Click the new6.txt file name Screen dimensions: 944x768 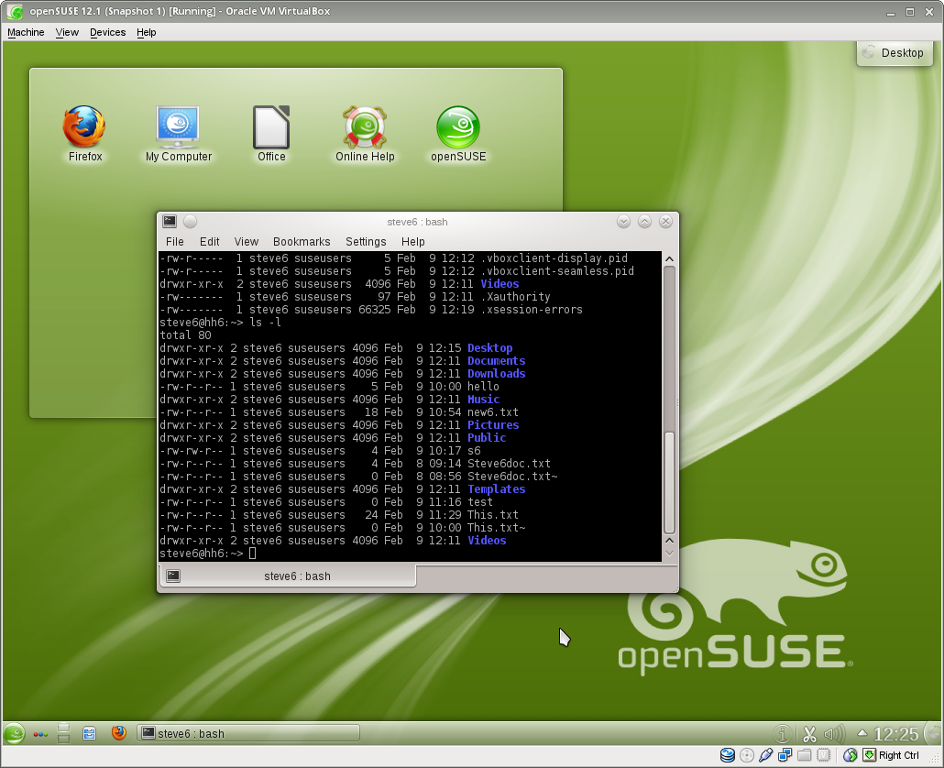[493, 412]
